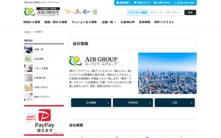Click the PayPay banner
This screenshot has width=221, height=138.
pos(44,120)
